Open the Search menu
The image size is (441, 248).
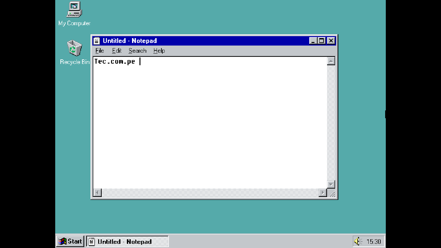pyautogui.click(x=137, y=51)
